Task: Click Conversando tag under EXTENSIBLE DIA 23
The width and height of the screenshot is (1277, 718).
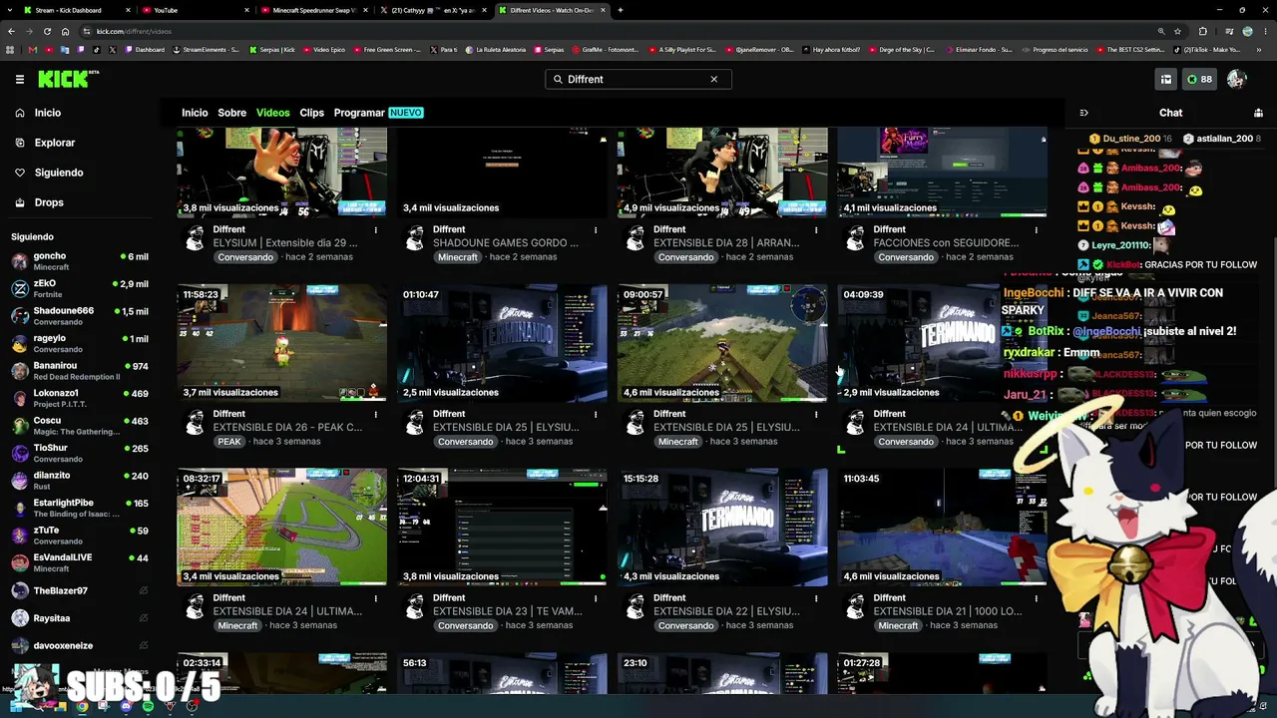Action: [x=466, y=626]
